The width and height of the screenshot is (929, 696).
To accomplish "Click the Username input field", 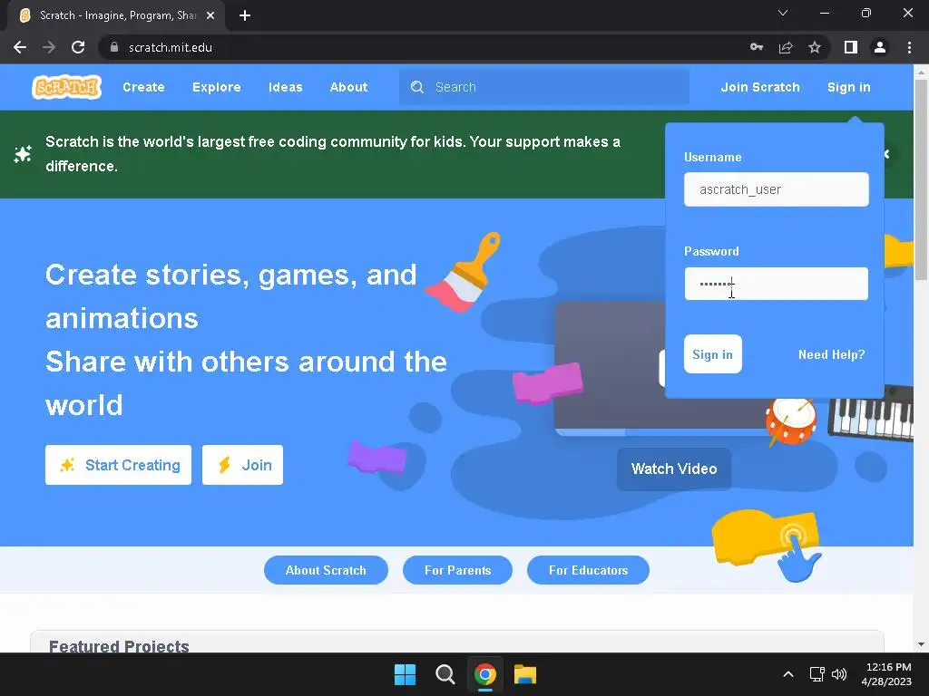I will click(777, 189).
